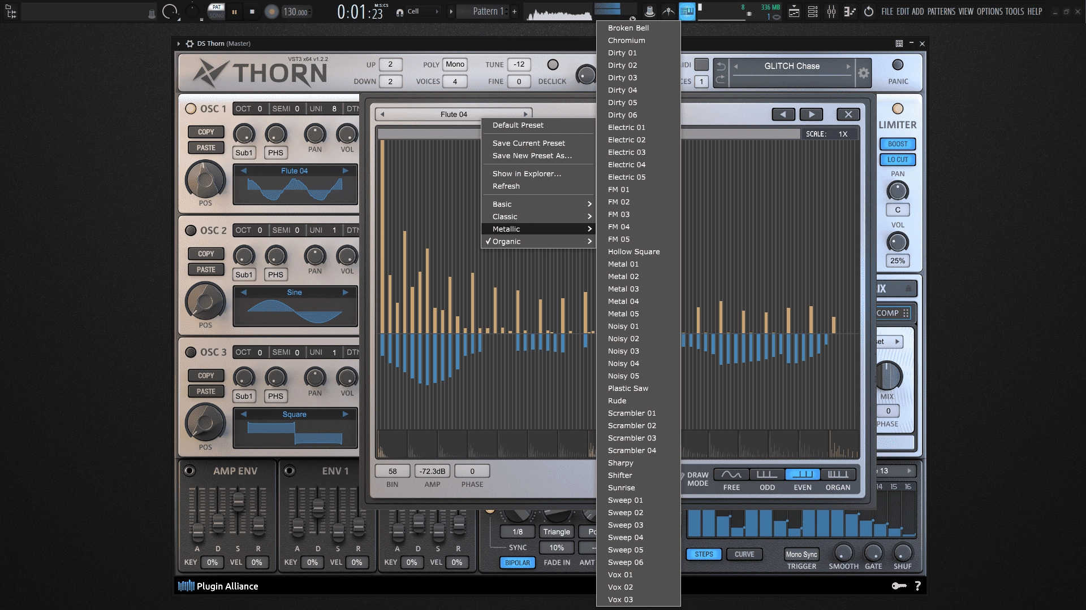Click OSC 1 COPY button
The width and height of the screenshot is (1086, 610).
206,132
